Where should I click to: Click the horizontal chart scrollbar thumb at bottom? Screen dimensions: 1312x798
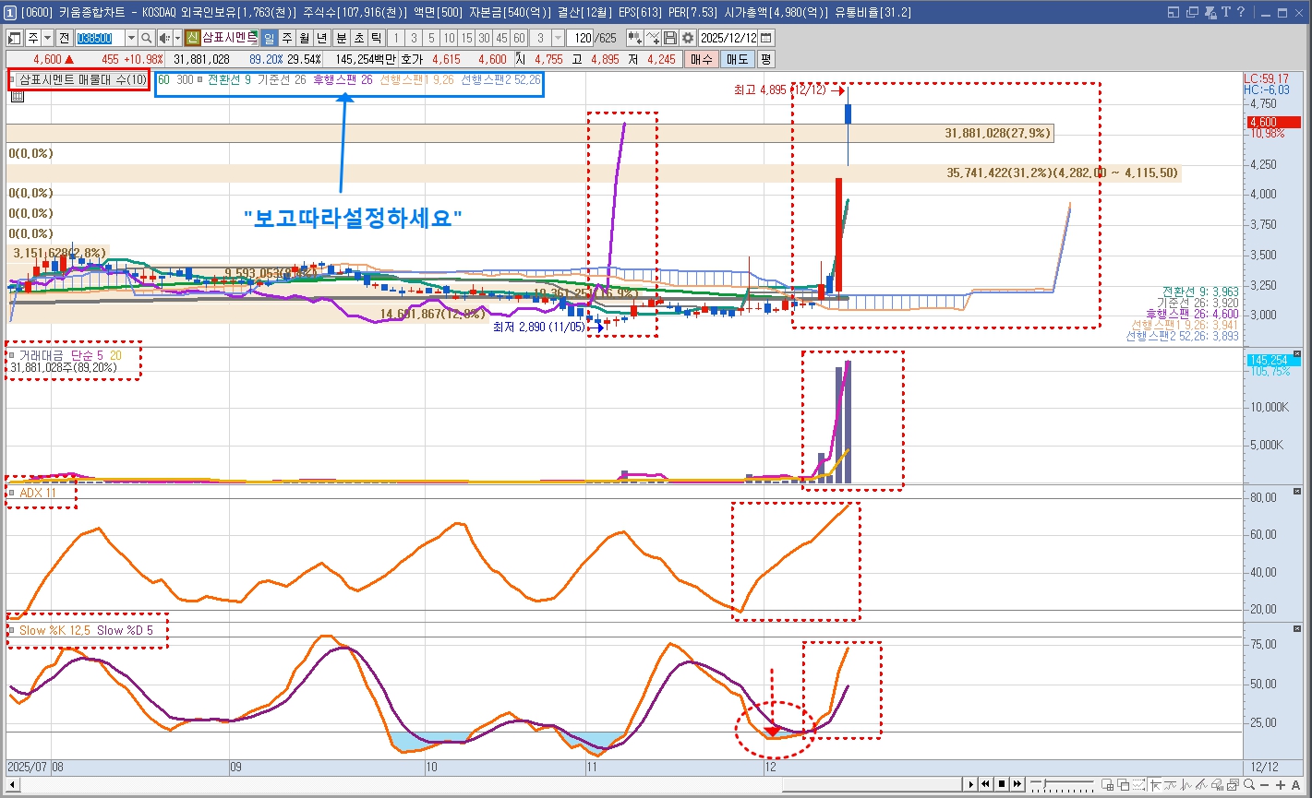click(872, 785)
